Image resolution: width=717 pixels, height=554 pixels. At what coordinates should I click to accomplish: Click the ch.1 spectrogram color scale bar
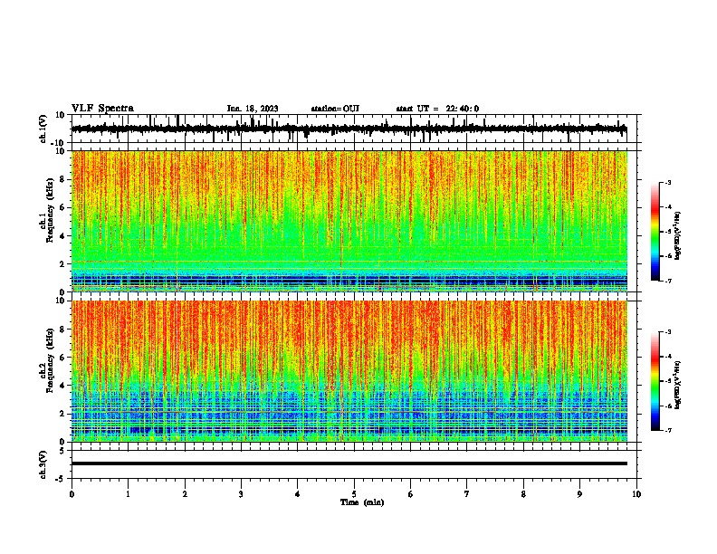click(x=655, y=232)
